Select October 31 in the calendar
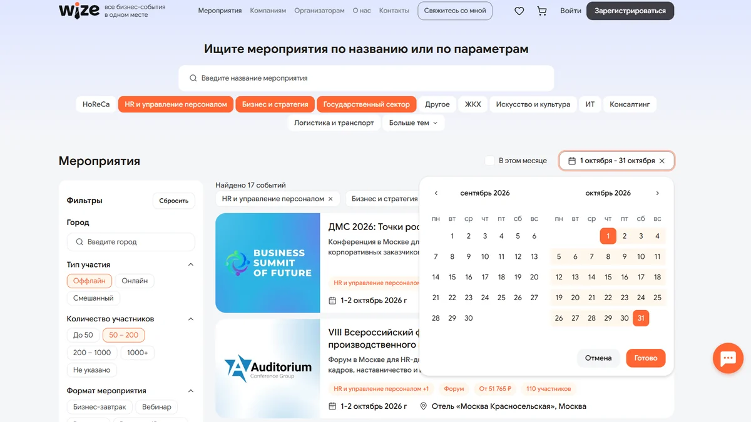Image resolution: width=751 pixels, height=422 pixels. [641, 318]
